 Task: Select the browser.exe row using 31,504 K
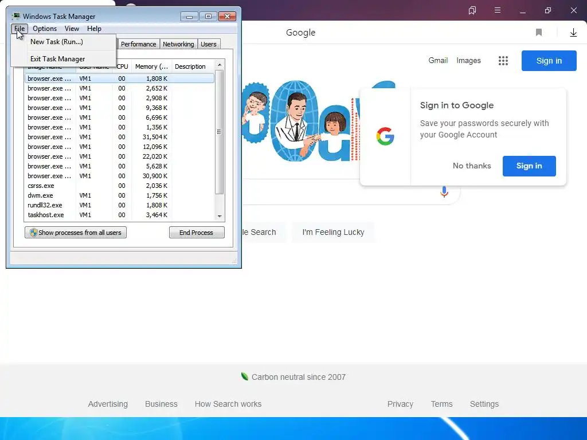119,137
